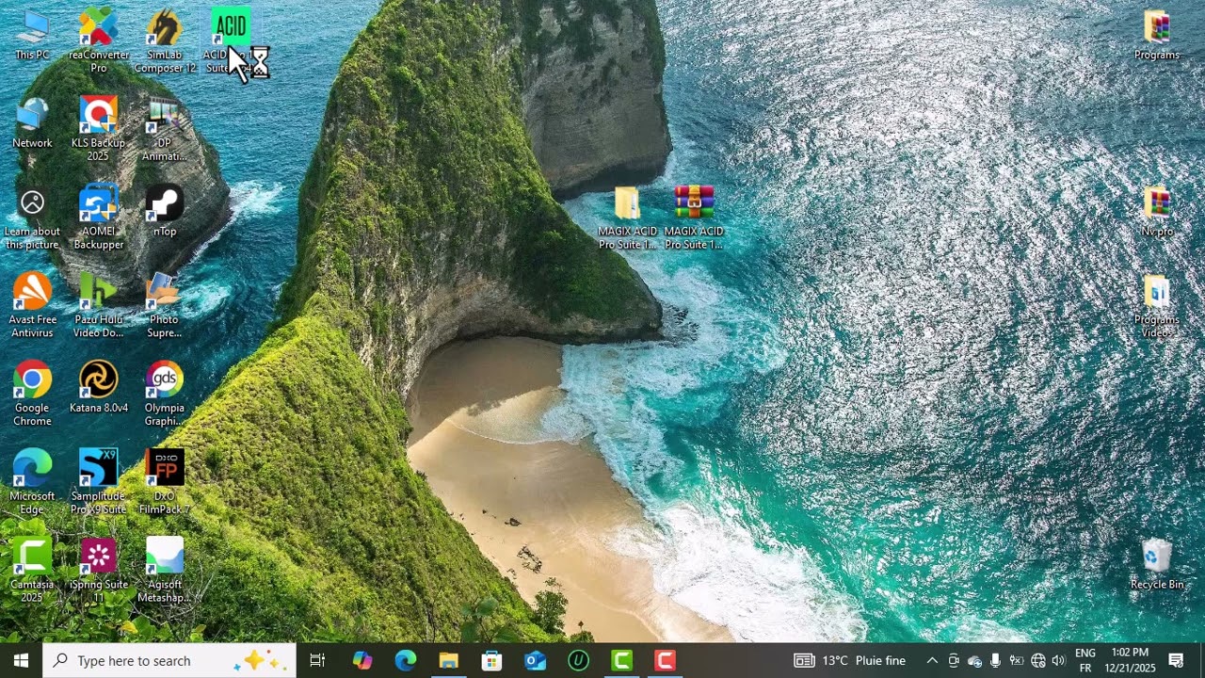Select the Google Chrome desktop shortcut
This screenshot has width=1205, height=678.
32,395
